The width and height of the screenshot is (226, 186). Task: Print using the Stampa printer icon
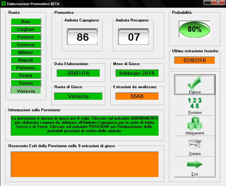click(194, 145)
